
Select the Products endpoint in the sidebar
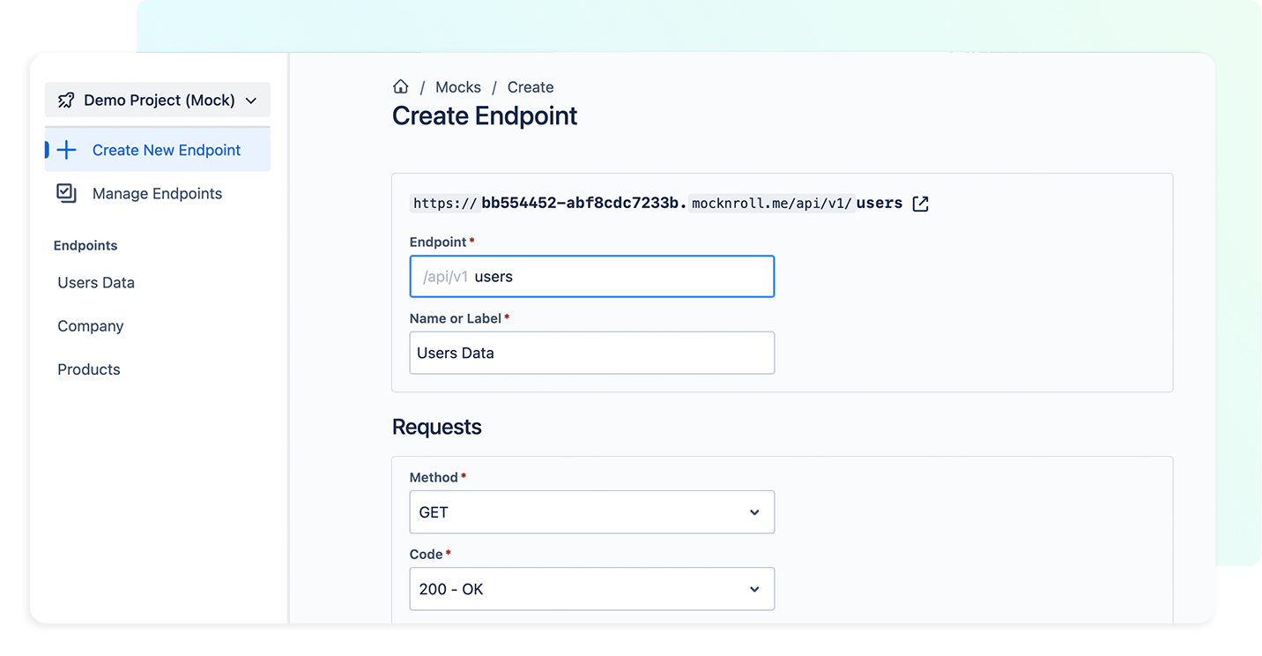(x=88, y=369)
